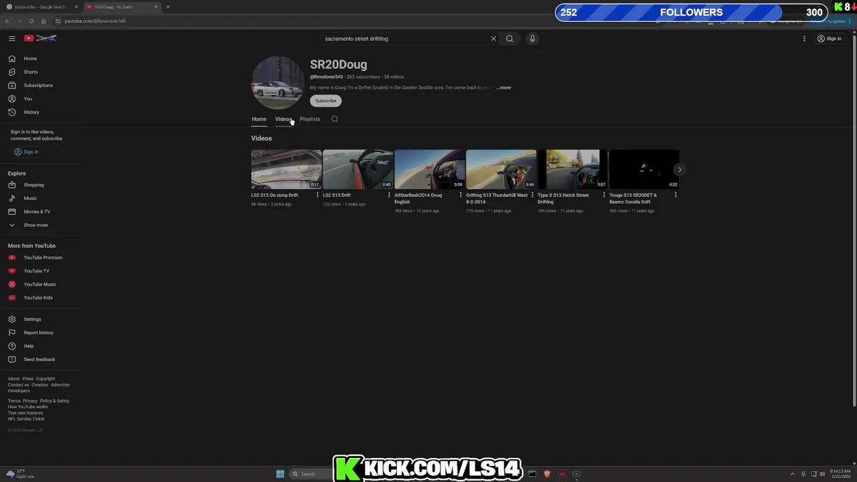Open Subscriptions in the sidebar
The image size is (857, 482).
pos(40,85)
